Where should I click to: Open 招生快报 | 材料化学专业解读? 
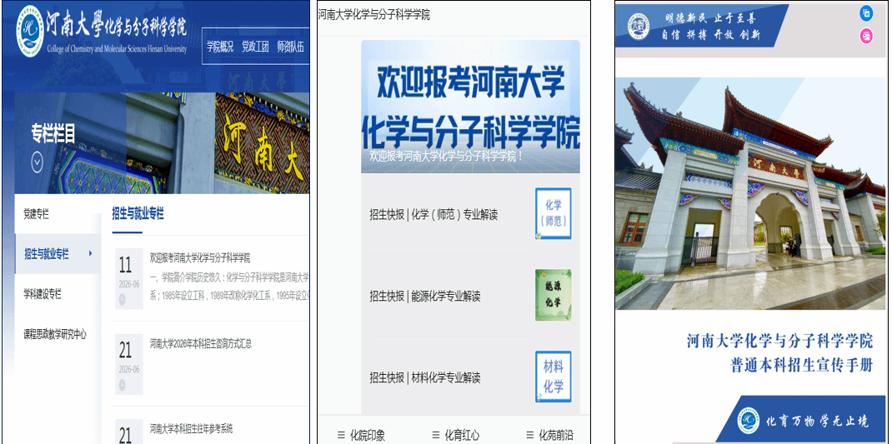click(x=425, y=377)
